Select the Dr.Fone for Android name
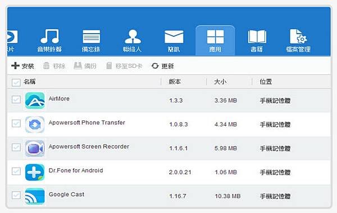 point(76,170)
